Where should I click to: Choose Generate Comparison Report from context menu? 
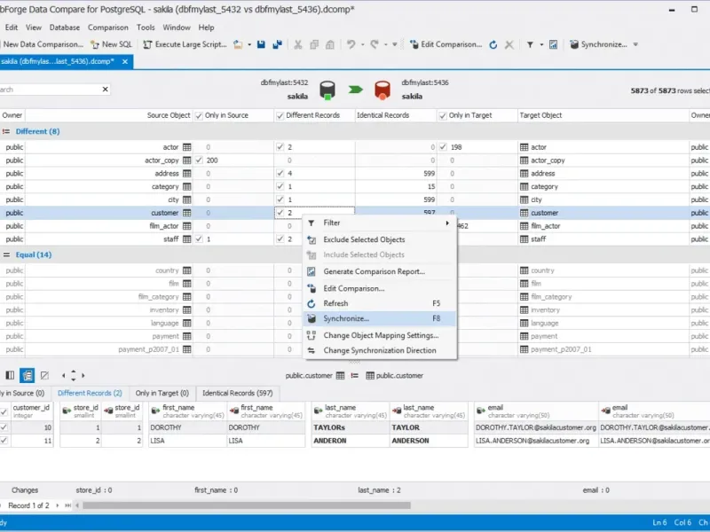pyautogui.click(x=380, y=271)
